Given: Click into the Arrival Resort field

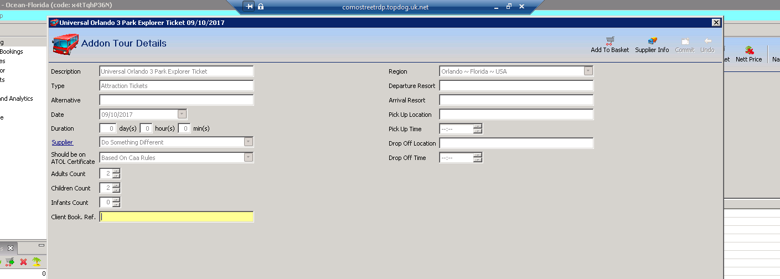Looking at the screenshot, I should pyautogui.click(x=516, y=100).
